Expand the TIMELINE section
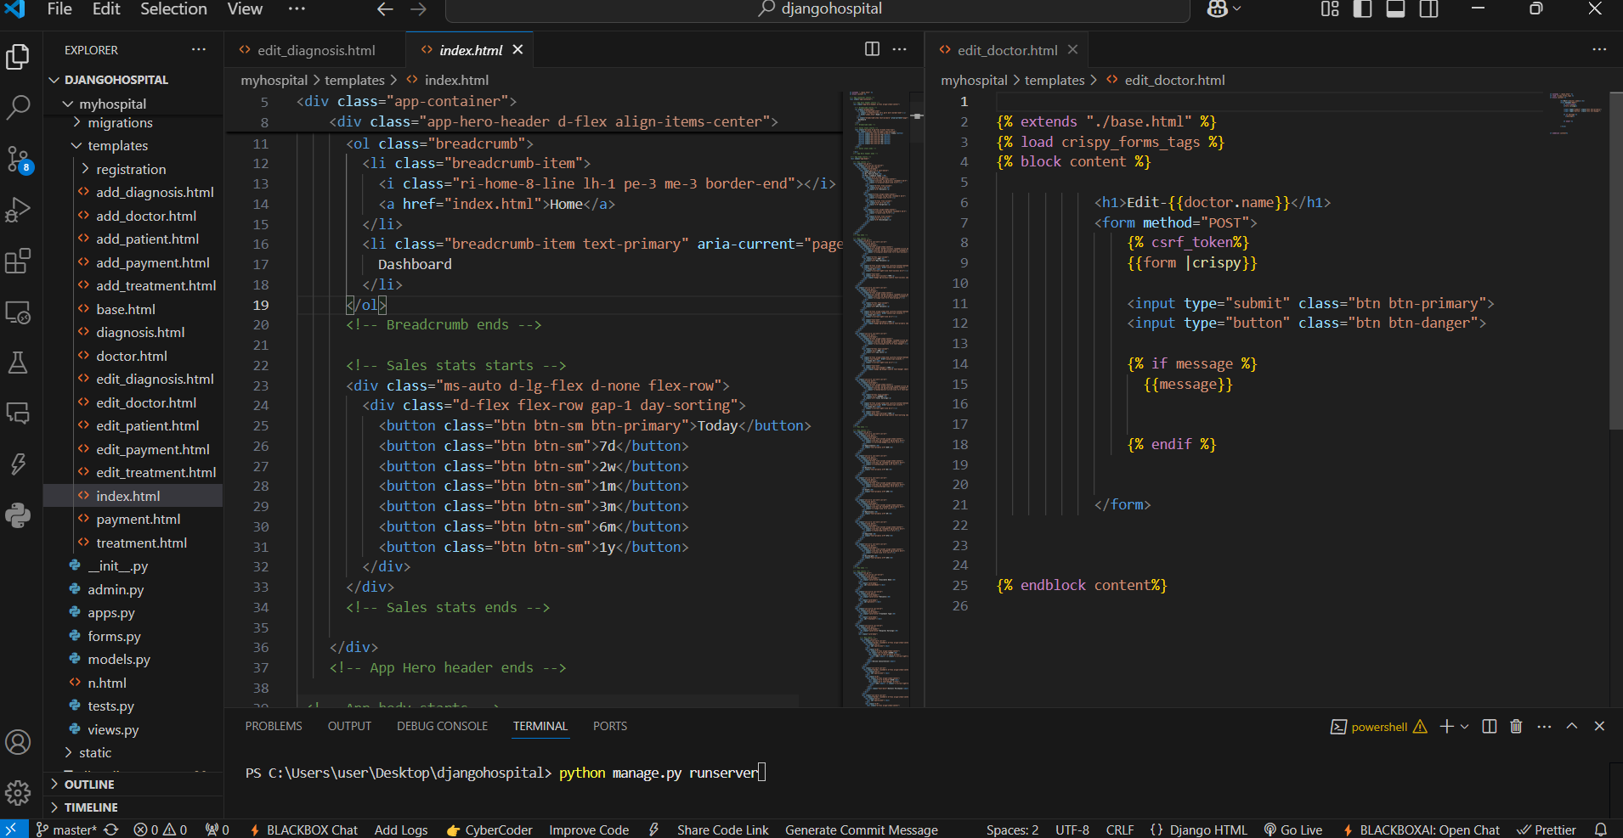The image size is (1623, 838). (91, 807)
